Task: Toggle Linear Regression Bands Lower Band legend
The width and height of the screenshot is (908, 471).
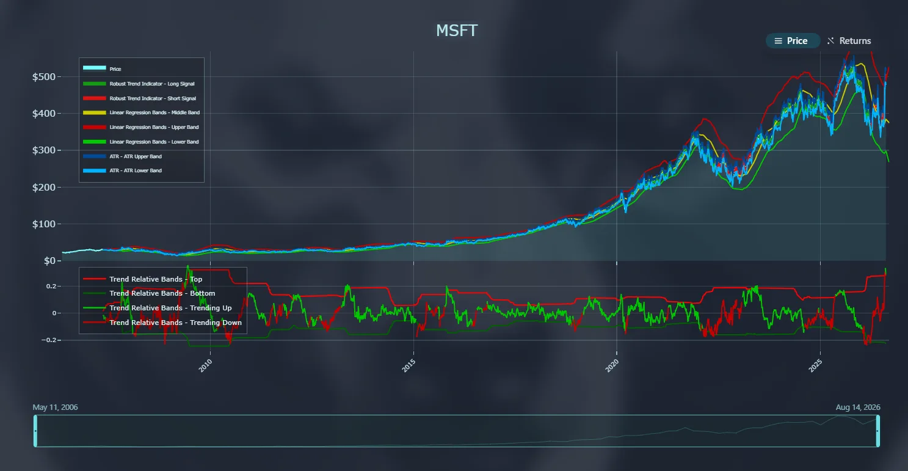Action: [141, 142]
